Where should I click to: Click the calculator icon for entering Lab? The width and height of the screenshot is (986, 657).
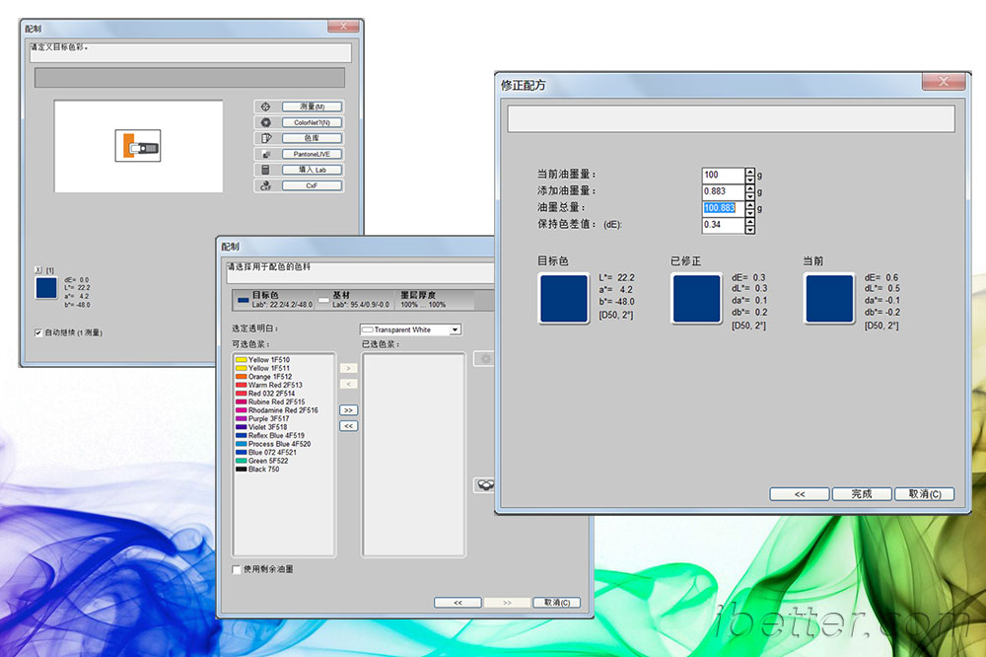click(264, 170)
